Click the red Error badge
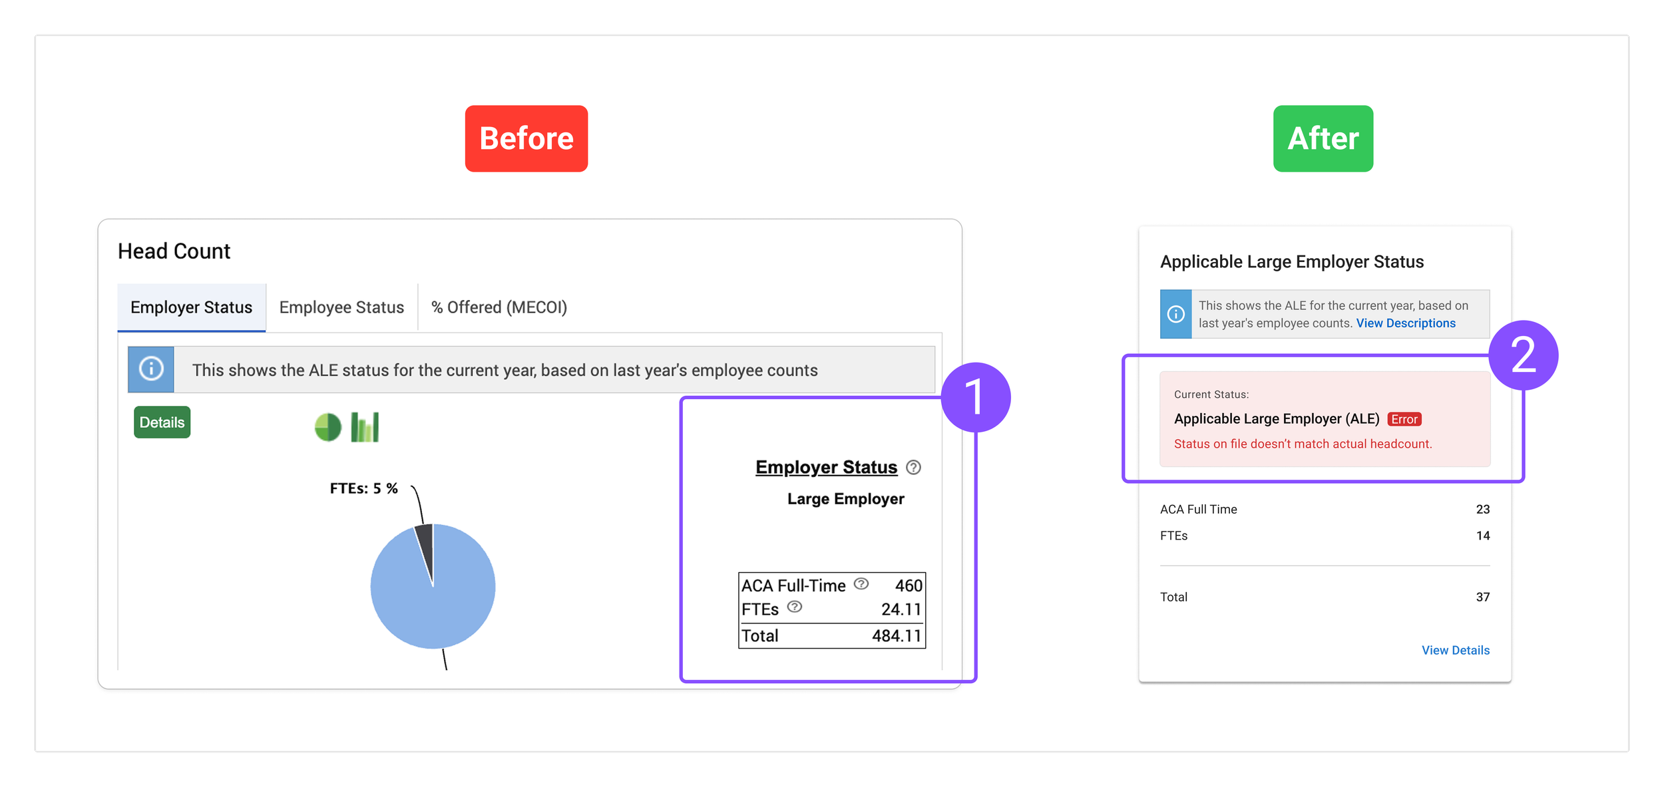Screen dimensions: 1664x787 point(1404,420)
